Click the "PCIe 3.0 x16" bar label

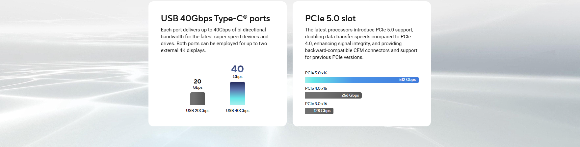click(316, 104)
